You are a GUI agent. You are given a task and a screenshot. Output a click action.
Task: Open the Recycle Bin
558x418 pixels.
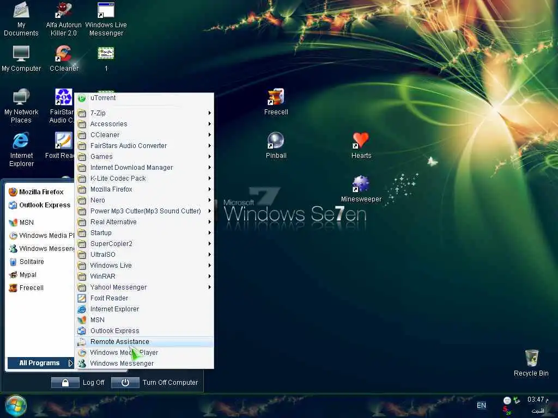tap(531, 363)
